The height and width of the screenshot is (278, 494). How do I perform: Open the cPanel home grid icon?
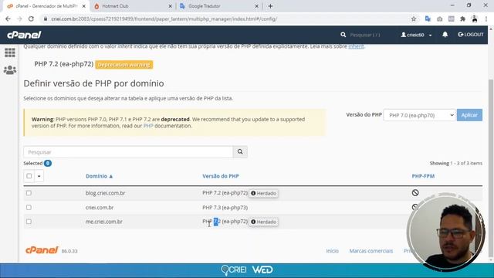pos(10,53)
